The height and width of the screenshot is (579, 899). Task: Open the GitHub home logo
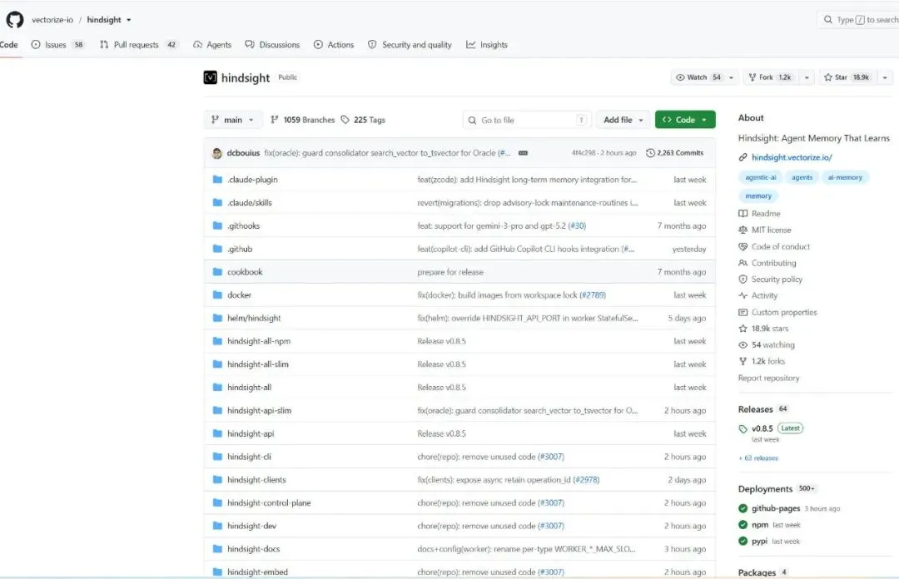[x=15, y=19]
